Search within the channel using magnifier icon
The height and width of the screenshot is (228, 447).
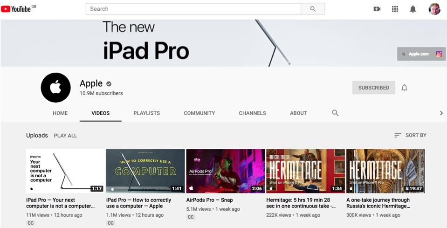(335, 113)
